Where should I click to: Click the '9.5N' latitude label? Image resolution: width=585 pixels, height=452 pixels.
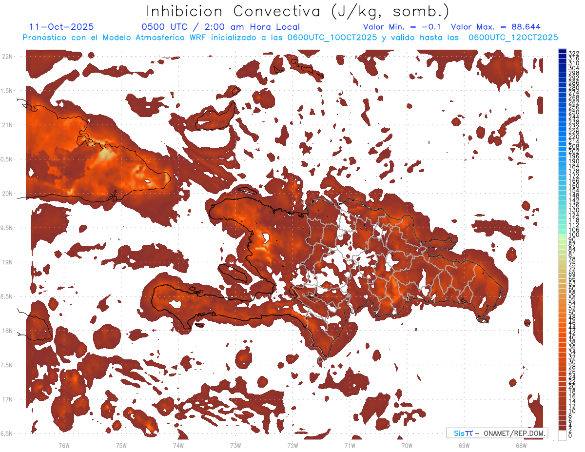coord(7,228)
